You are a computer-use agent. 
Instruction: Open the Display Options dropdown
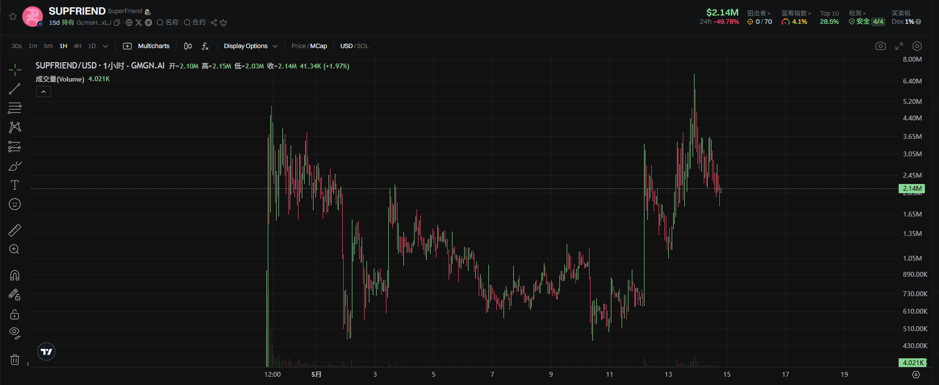point(251,46)
